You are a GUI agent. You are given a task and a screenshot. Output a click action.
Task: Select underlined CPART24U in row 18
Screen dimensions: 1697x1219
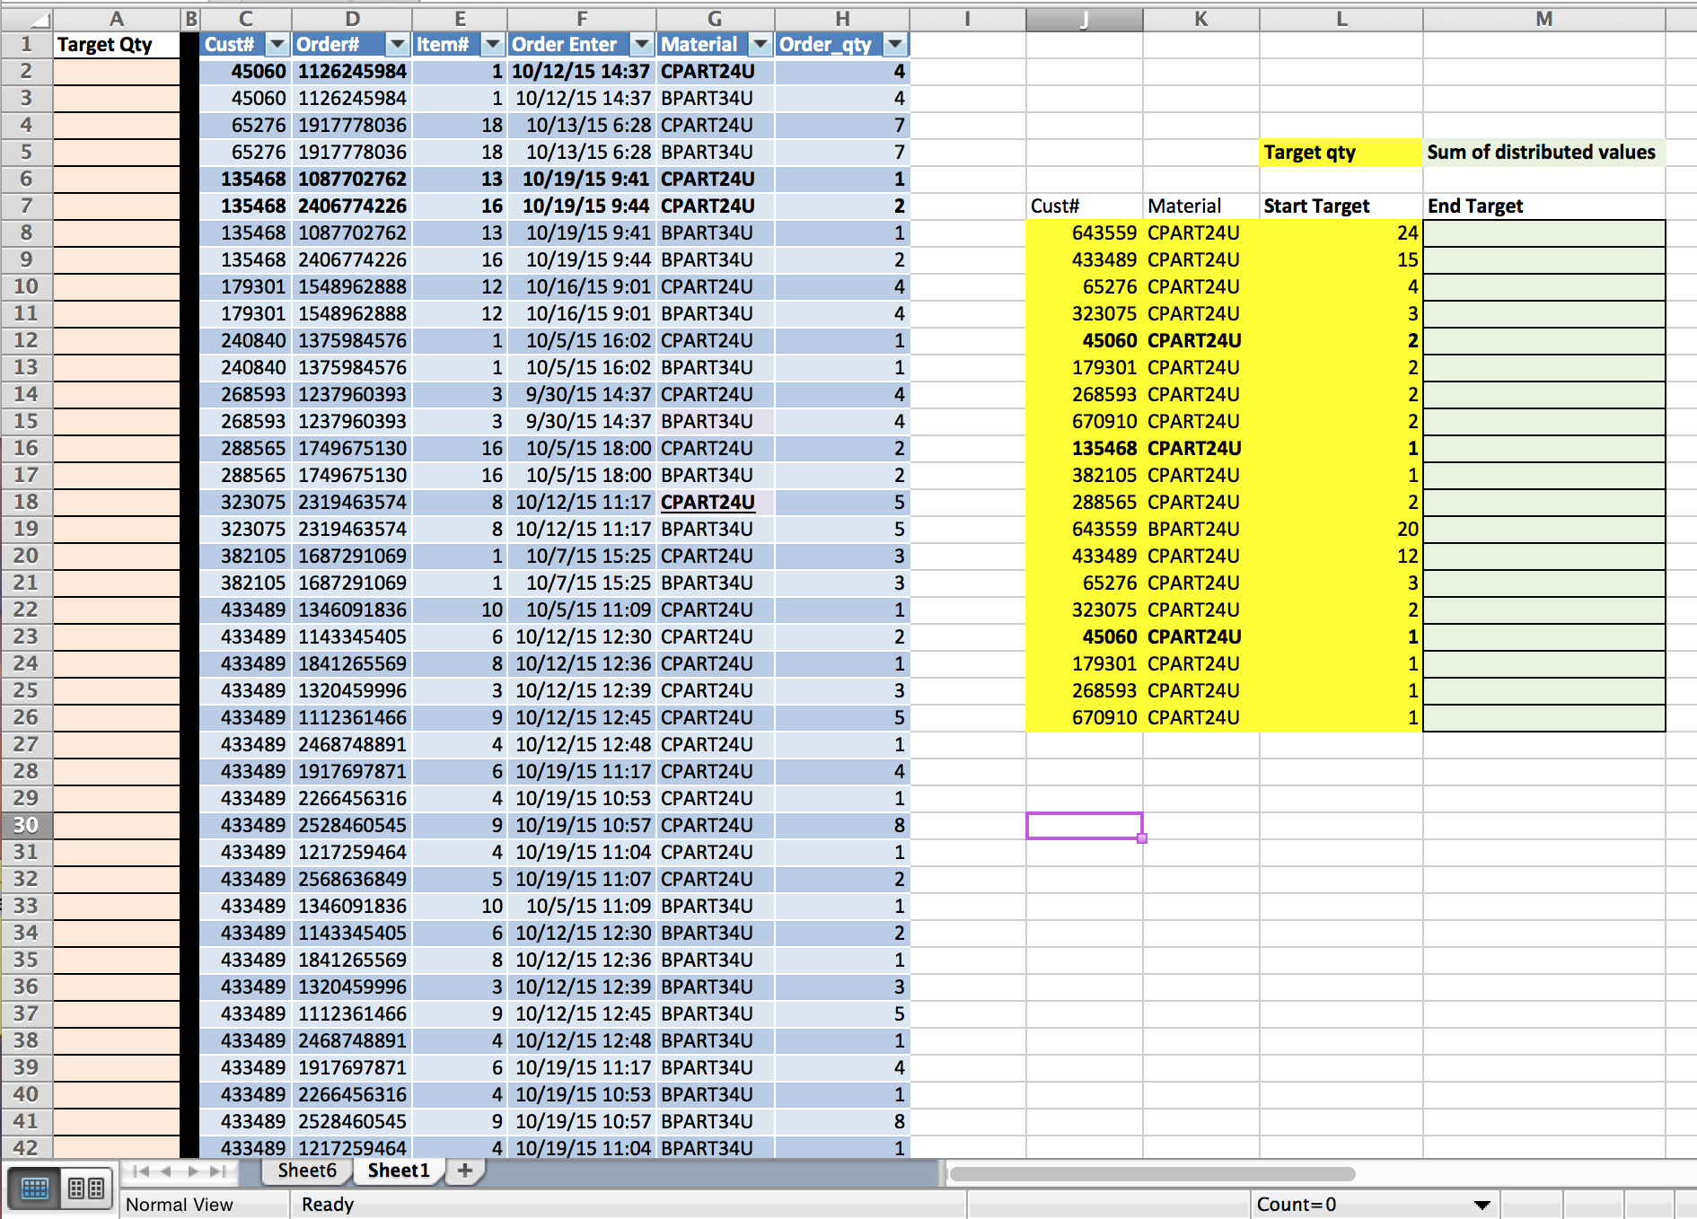(x=716, y=502)
